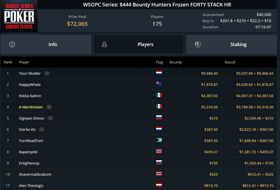Click the badge numbered 2 beside Ognyan Dimov

pos(50,118)
